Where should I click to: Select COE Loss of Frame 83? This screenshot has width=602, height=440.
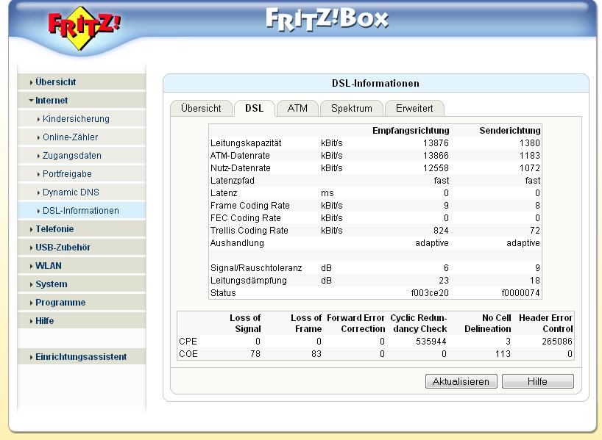pyautogui.click(x=316, y=354)
